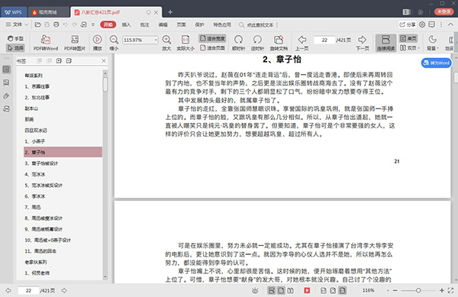
Task: Click the PDF转图片 icon
Action: pos(75,43)
